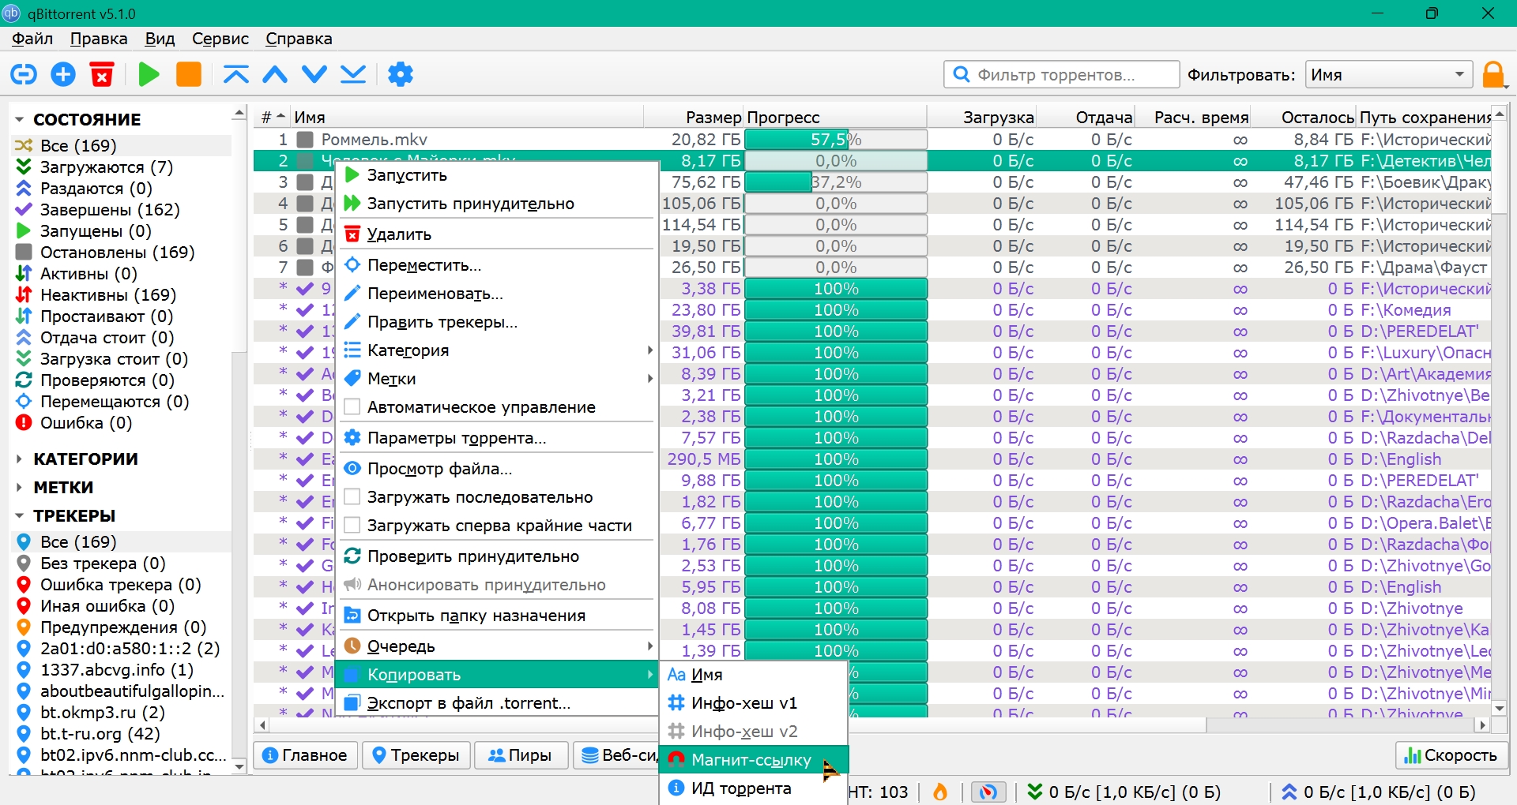Viewport: 1517px width, 805px height.
Task: Click the move up in queue icon
Action: pyautogui.click(x=275, y=74)
